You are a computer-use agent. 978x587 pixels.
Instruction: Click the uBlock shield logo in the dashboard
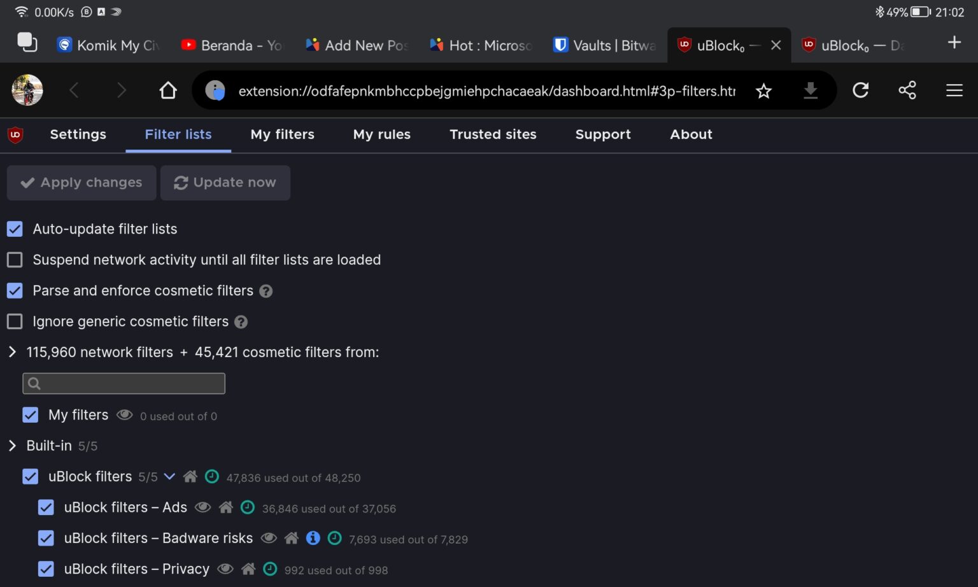pyautogui.click(x=15, y=134)
